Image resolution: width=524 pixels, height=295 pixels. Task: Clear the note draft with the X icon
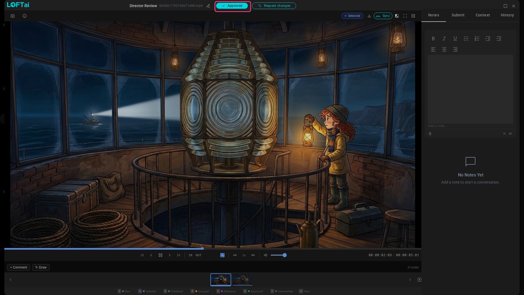pyautogui.click(x=504, y=134)
